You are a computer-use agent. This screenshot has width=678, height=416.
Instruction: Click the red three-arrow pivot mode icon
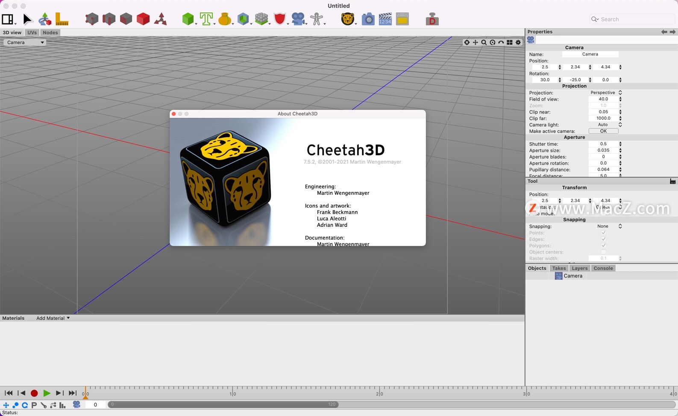point(161,19)
